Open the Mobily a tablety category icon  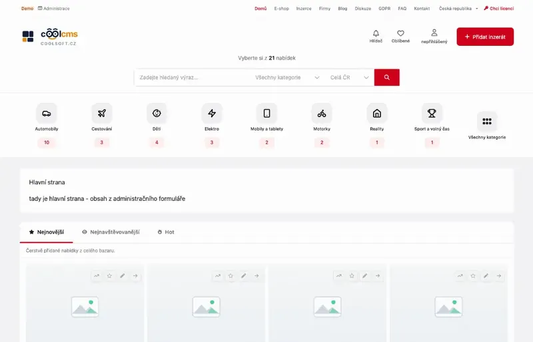(x=267, y=113)
